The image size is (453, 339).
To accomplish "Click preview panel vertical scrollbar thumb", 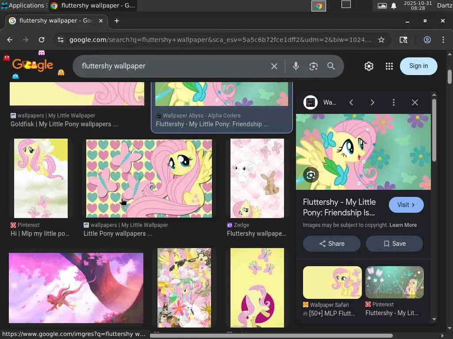I will (x=434, y=130).
